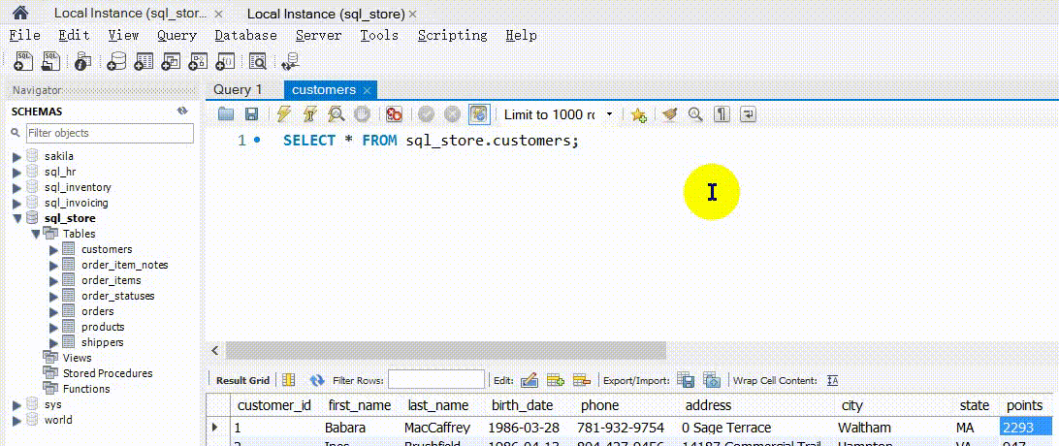
Task: Click the birth_date column header
Action: pyautogui.click(x=522, y=406)
